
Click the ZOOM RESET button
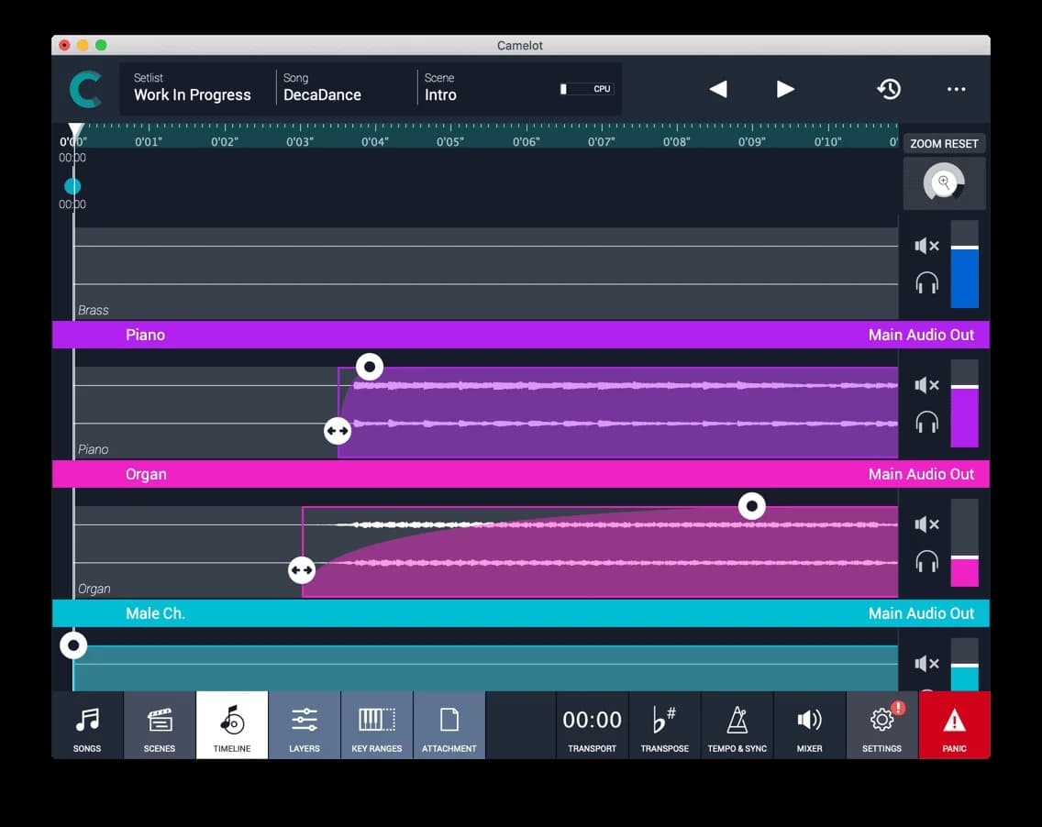click(x=944, y=143)
